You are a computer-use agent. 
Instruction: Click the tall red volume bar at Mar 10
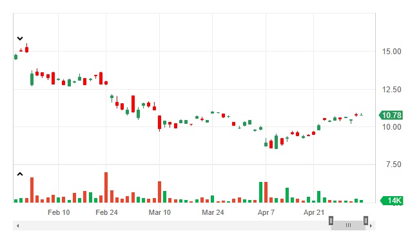159,192
